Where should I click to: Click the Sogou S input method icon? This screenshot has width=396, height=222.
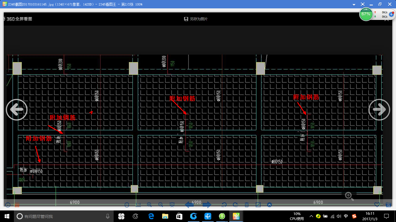coord(354,216)
